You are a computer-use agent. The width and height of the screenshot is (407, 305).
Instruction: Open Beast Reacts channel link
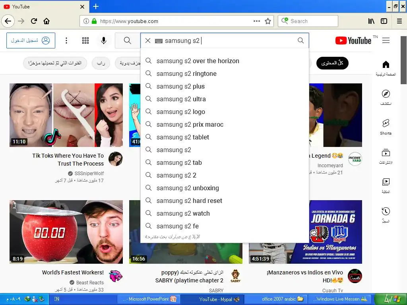click(x=90, y=282)
